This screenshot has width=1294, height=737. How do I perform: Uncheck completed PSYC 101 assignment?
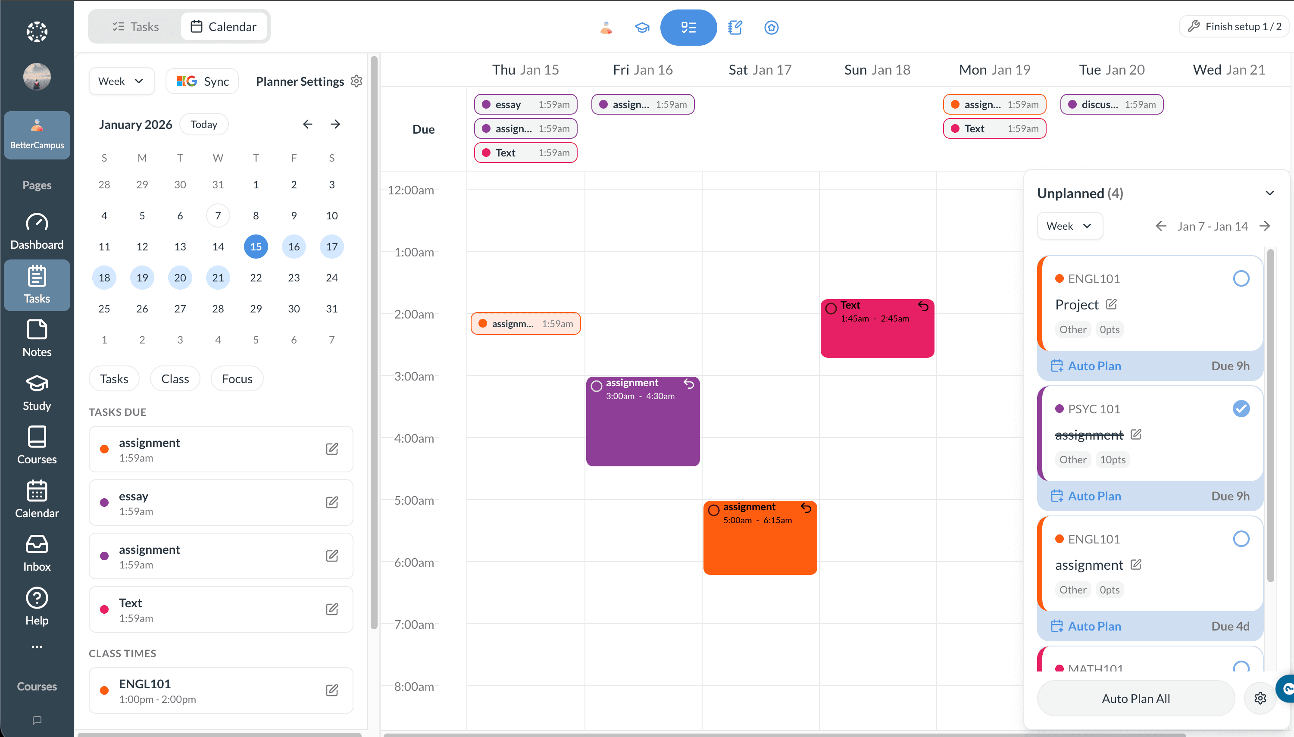coord(1241,409)
